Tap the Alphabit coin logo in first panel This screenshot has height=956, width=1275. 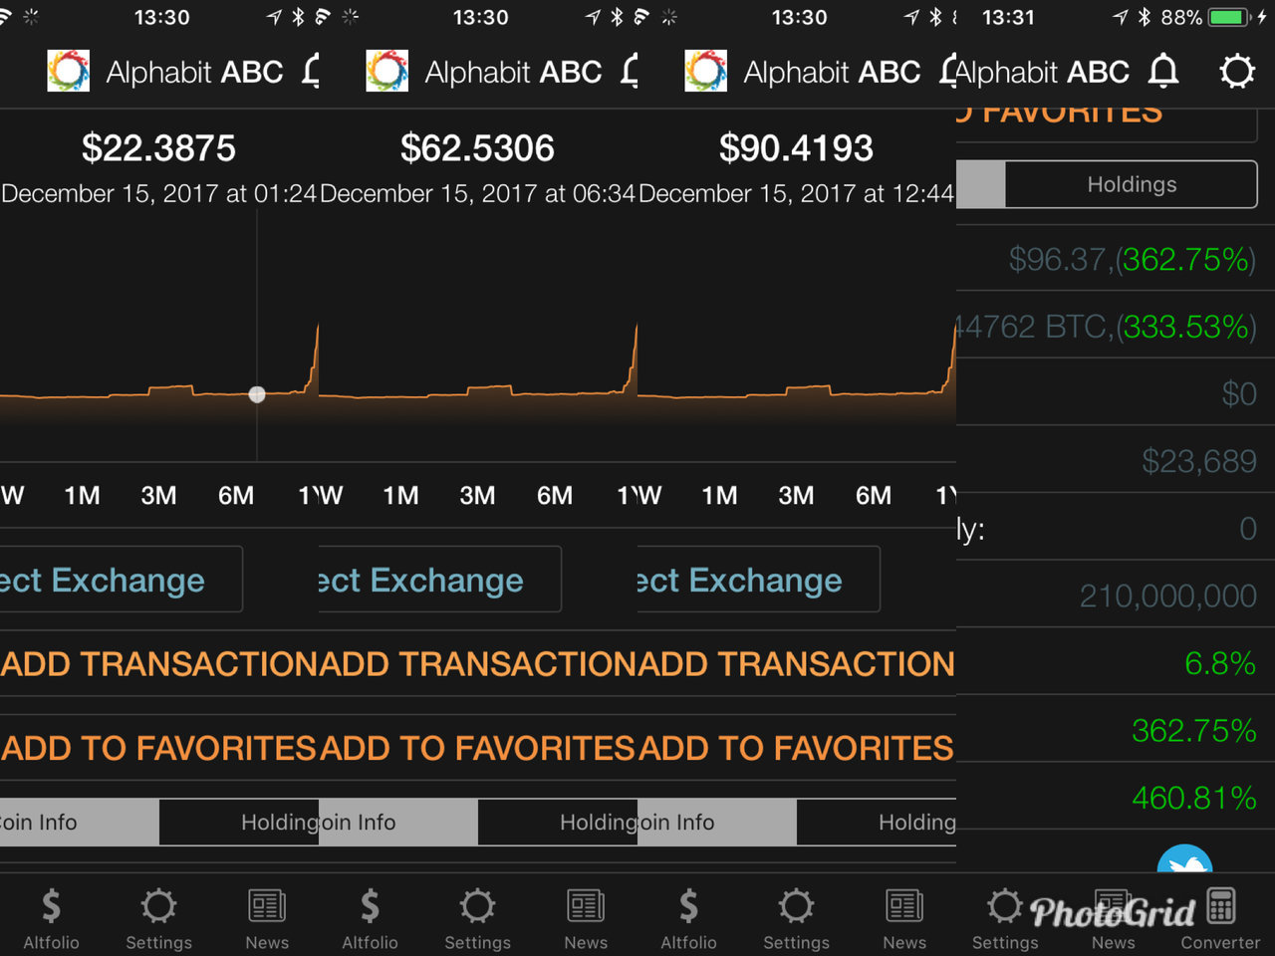point(69,72)
